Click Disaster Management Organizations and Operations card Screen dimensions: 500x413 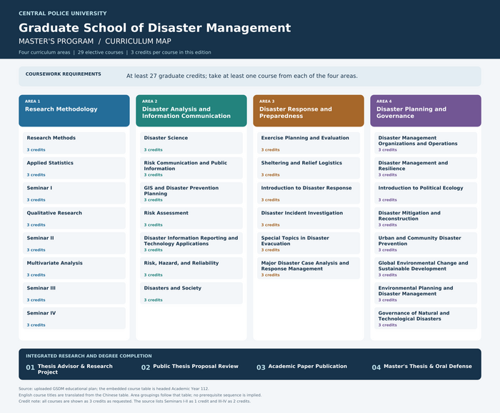tap(426, 143)
